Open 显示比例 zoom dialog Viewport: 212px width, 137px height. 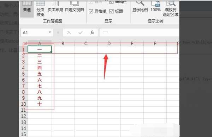click(140, 7)
